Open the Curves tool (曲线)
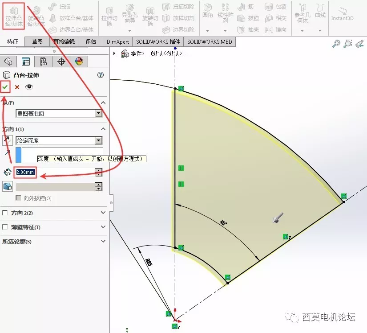The width and height of the screenshot is (367, 333). (x=320, y=11)
